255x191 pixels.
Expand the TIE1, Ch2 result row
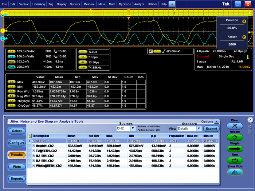pos(34,140)
